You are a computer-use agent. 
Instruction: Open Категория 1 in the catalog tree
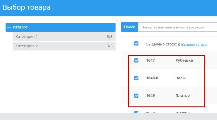point(27,37)
